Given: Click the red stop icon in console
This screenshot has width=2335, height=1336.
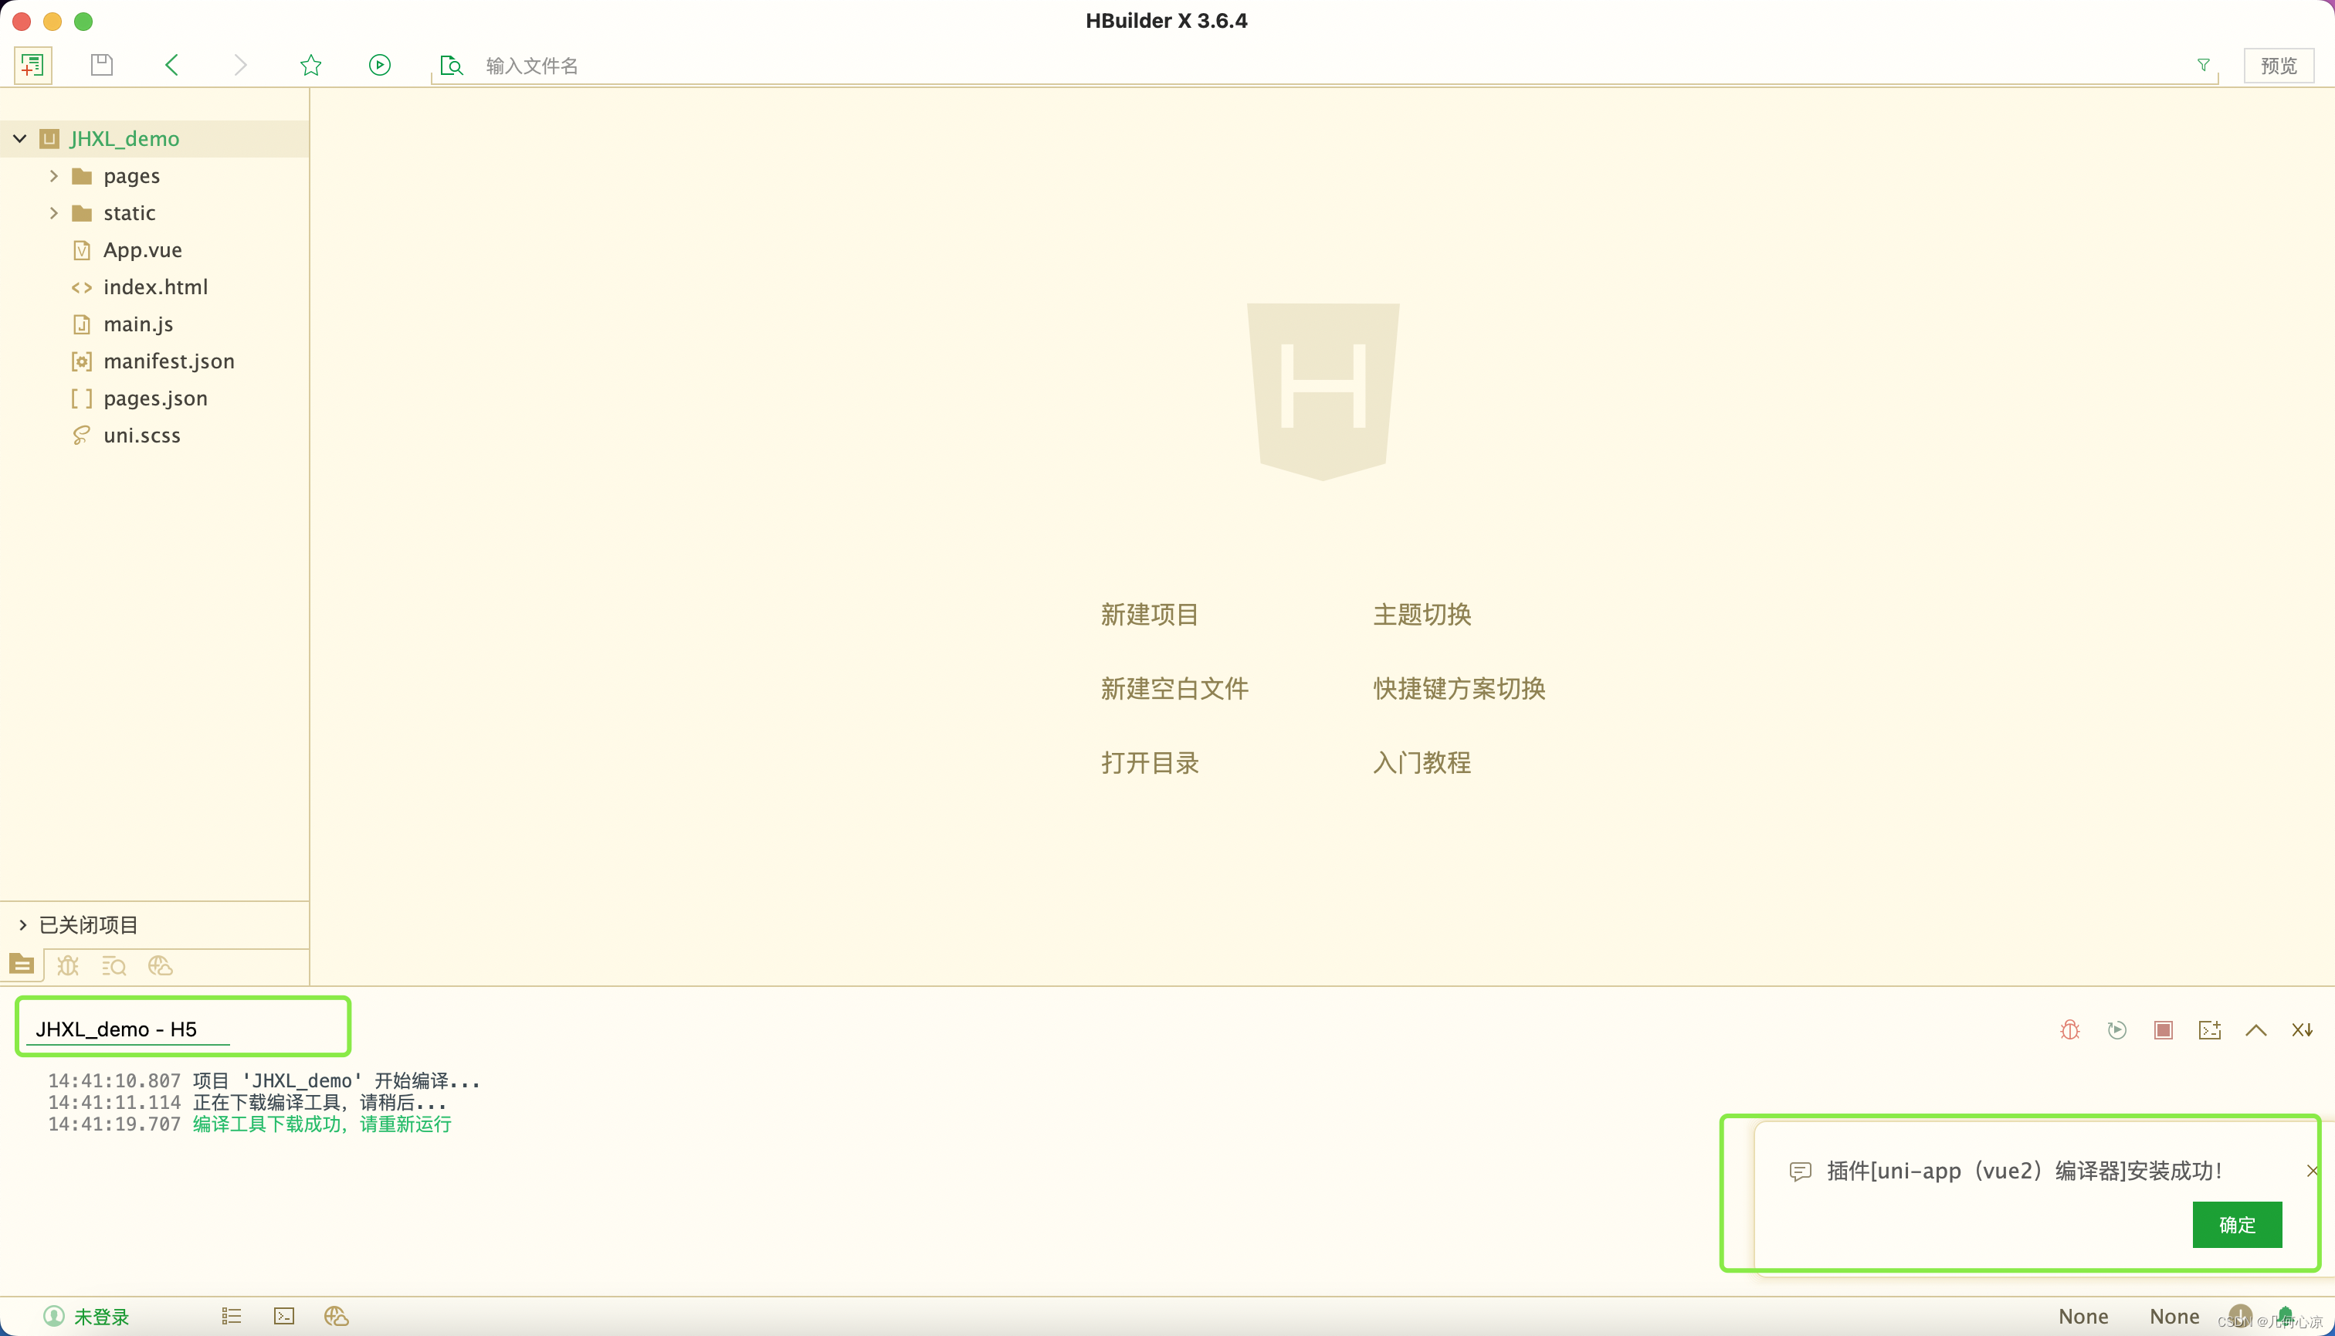Looking at the screenshot, I should point(2164,1030).
